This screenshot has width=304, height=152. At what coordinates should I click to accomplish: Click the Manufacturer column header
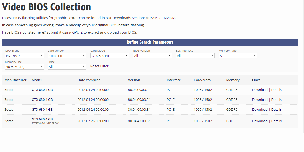click(16, 80)
